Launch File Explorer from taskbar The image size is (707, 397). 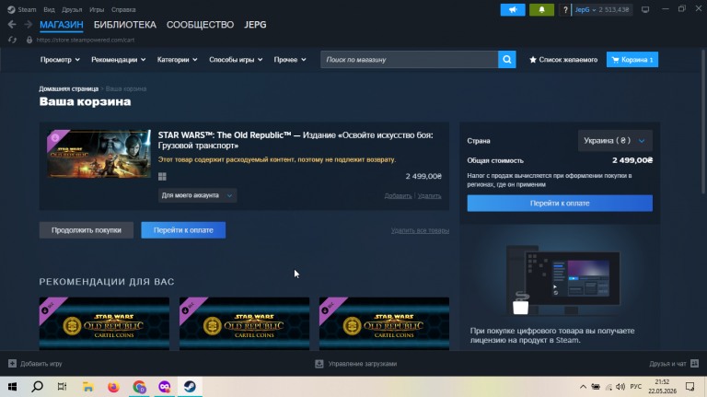(88, 387)
